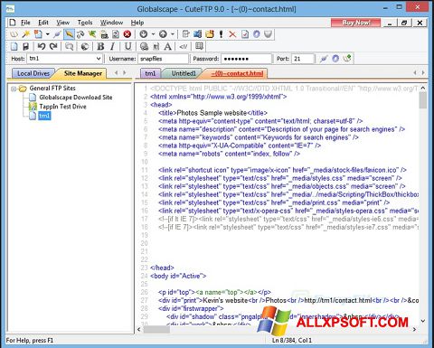This screenshot has width=434, height=348.
Task: Click the Find magnifier icon
Action: [70, 46]
